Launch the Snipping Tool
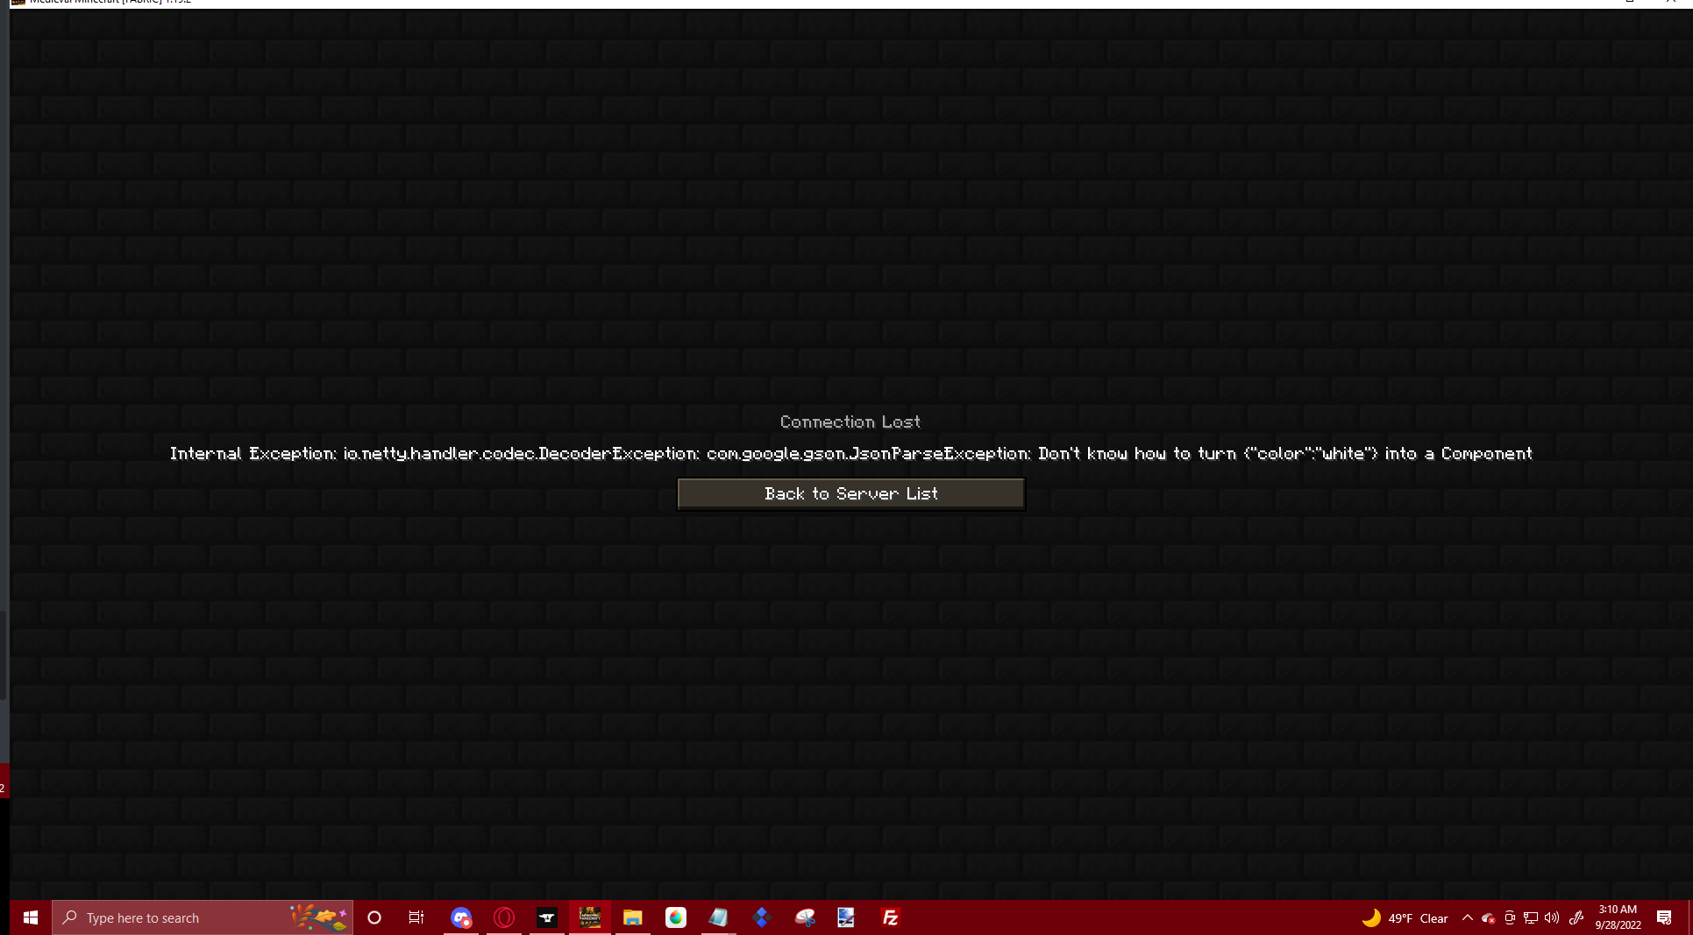 pos(804,917)
